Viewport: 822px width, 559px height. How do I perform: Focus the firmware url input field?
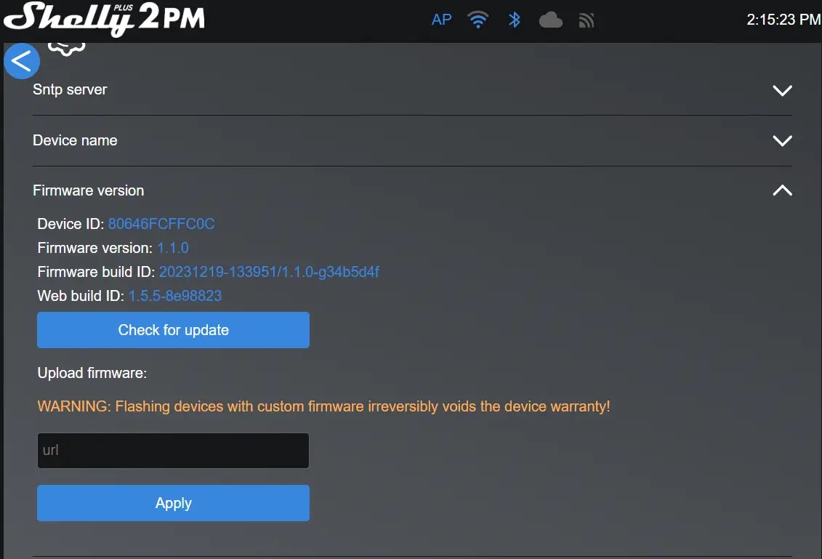pyautogui.click(x=173, y=451)
